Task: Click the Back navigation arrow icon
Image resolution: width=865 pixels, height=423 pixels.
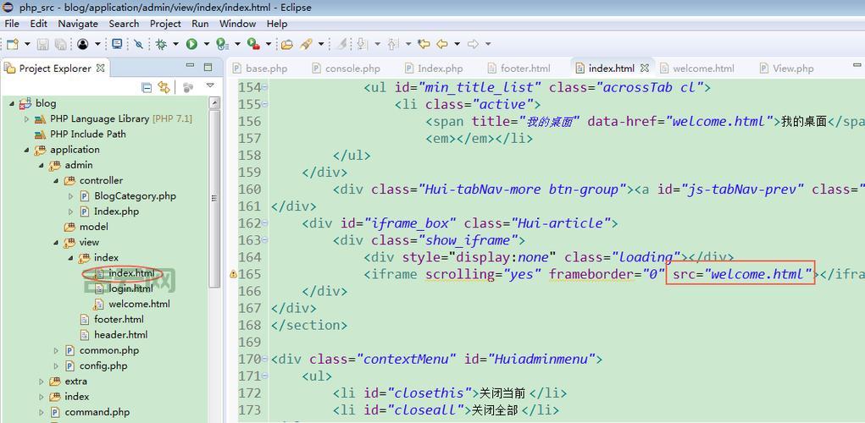Action: [441, 44]
